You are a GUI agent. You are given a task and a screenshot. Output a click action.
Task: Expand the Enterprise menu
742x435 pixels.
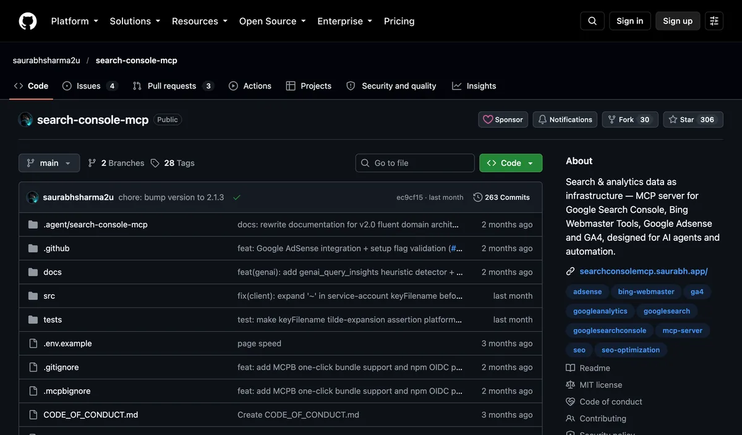[x=345, y=21]
